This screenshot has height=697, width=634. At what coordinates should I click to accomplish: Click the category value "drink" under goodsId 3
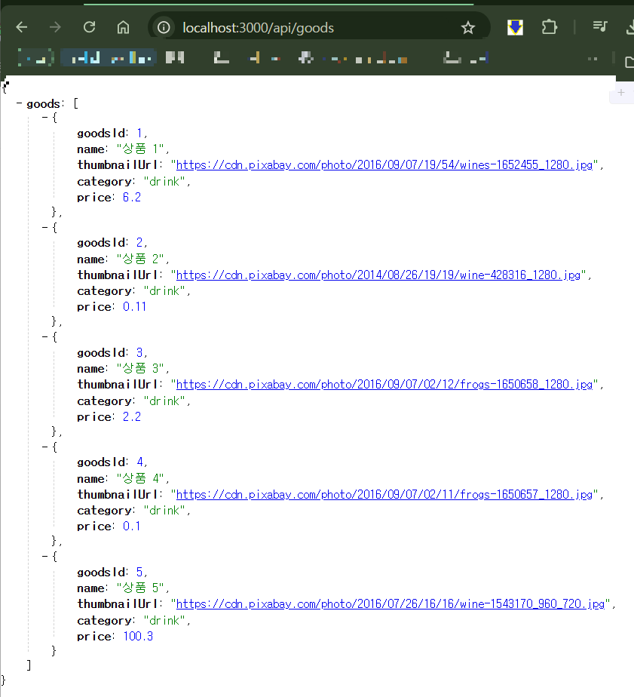click(x=164, y=401)
